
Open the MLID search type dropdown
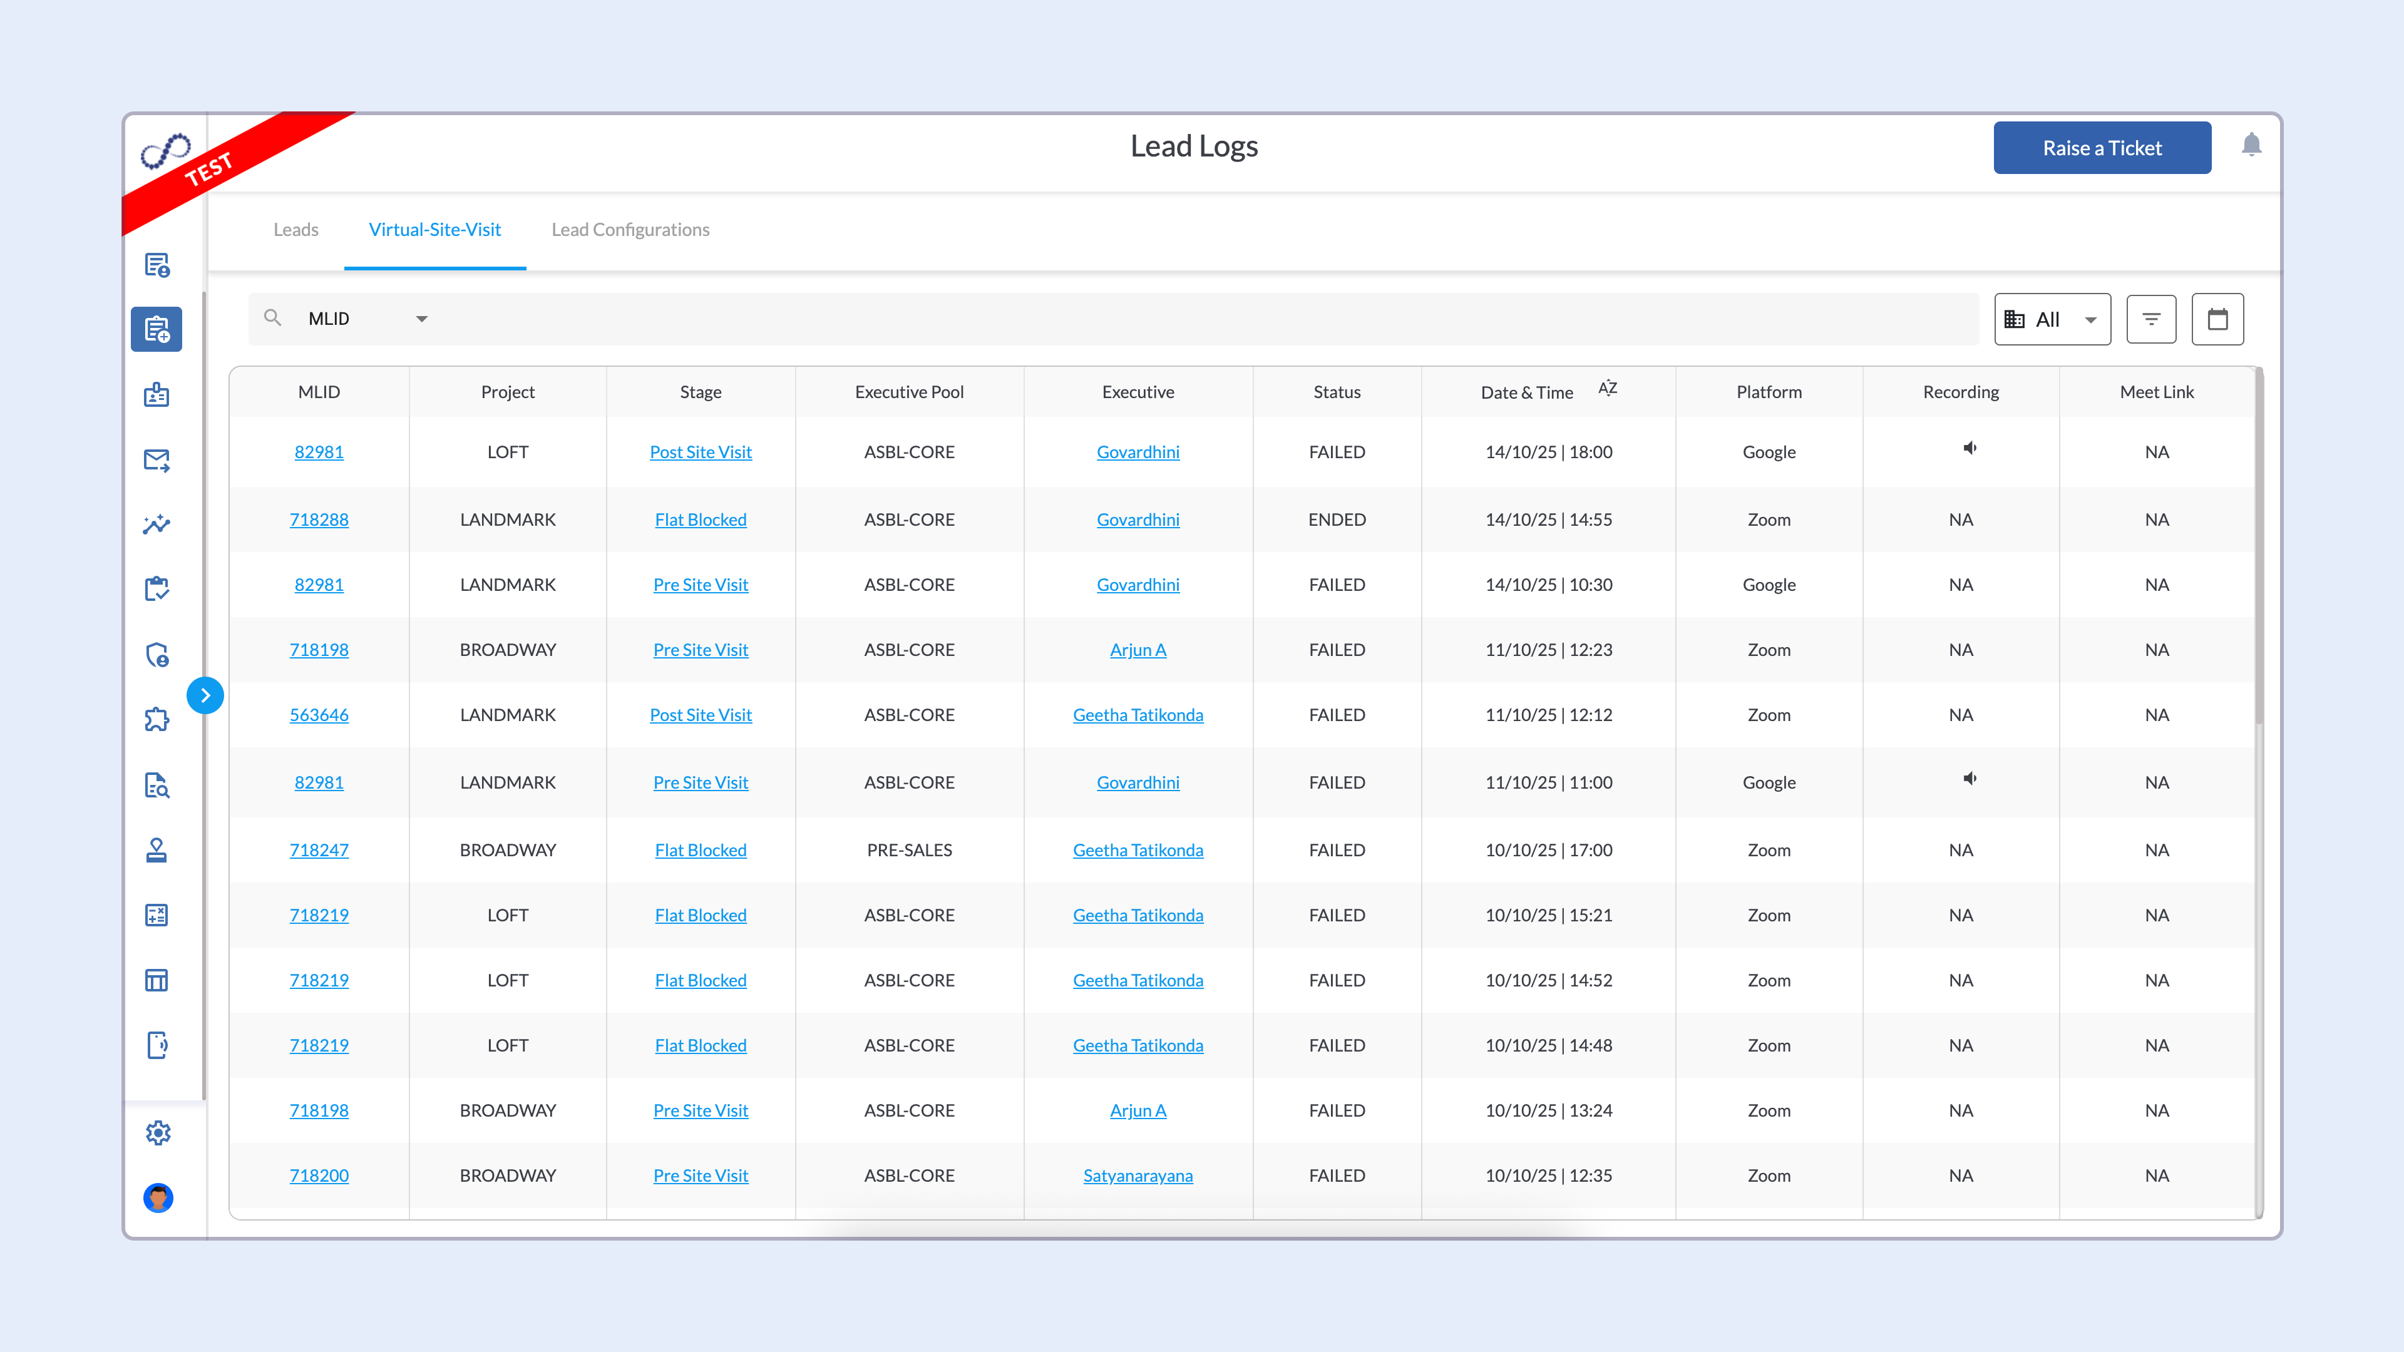tap(422, 318)
